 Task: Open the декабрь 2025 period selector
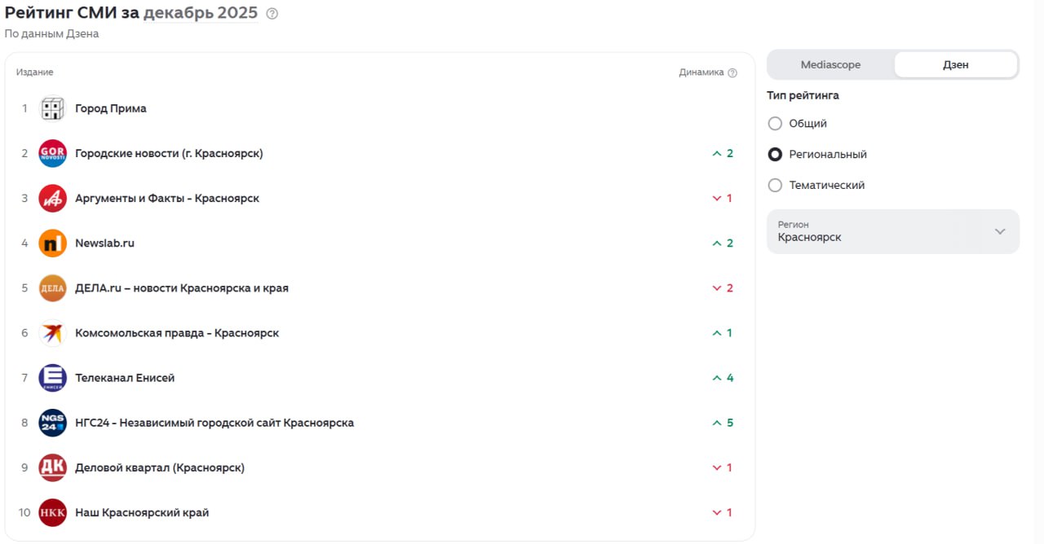pos(201,13)
